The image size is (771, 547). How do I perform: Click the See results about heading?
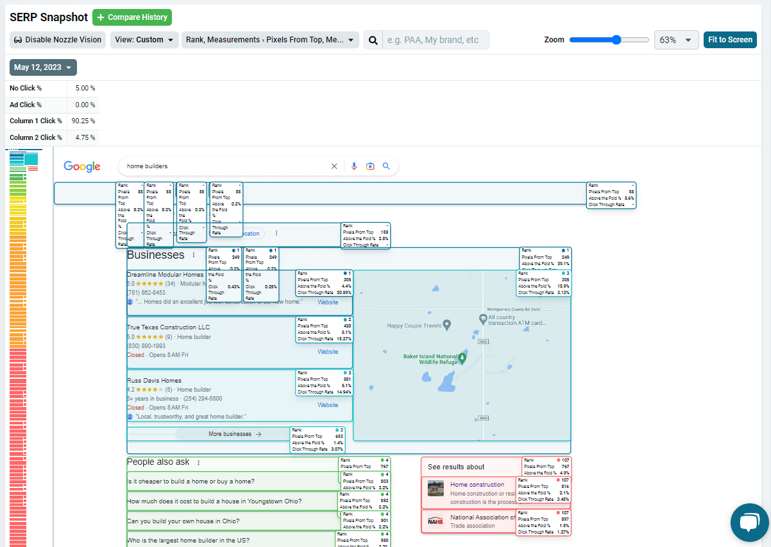pyautogui.click(x=456, y=467)
